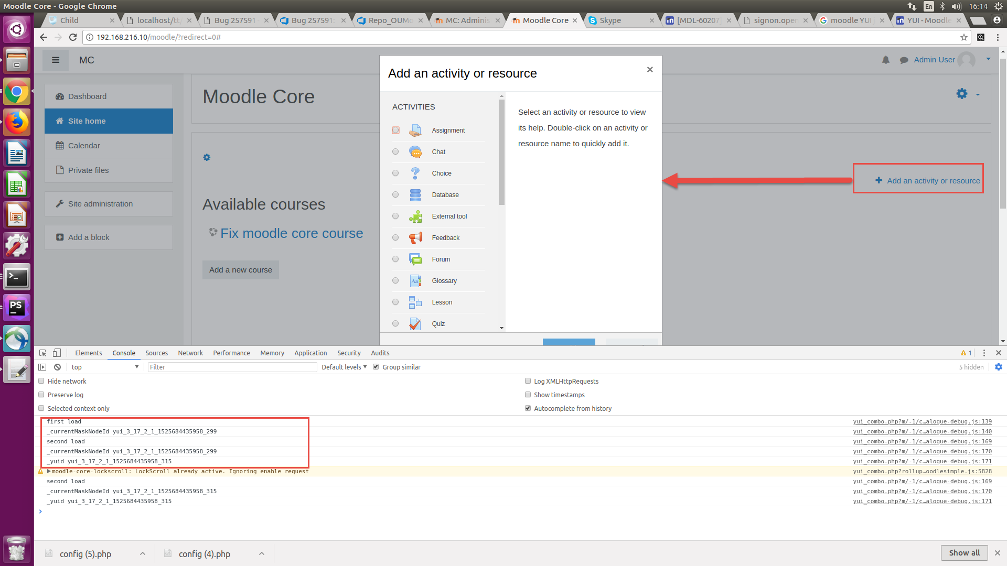The width and height of the screenshot is (1007, 566).
Task: Open Firefox from the Ubuntu launcher
Action: [x=17, y=123]
